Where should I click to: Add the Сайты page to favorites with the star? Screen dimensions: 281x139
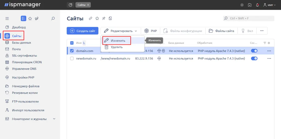[97, 18]
